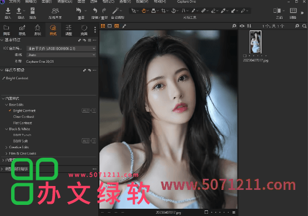Switch to the Library (图库) tool tab
308x216 pixels.
coord(7,30)
